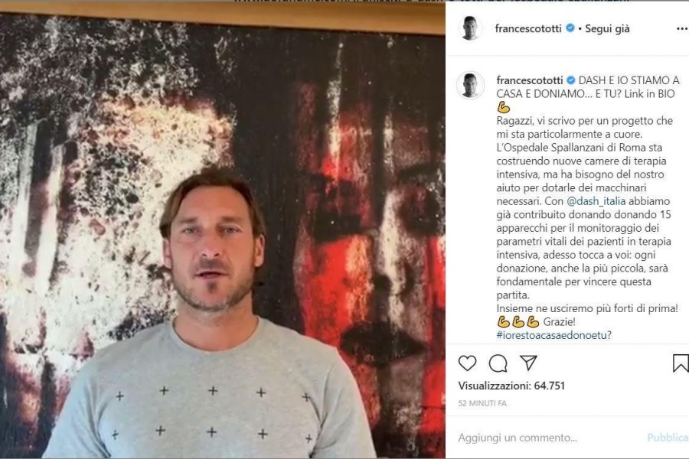The image size is (689, 459).
Task: Open the @dash_italia mention link
Action: point(596,201)
